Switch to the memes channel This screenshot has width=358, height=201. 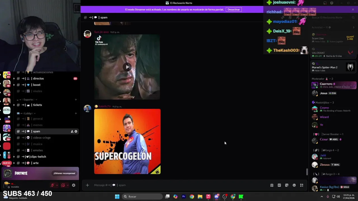point(47,125)
